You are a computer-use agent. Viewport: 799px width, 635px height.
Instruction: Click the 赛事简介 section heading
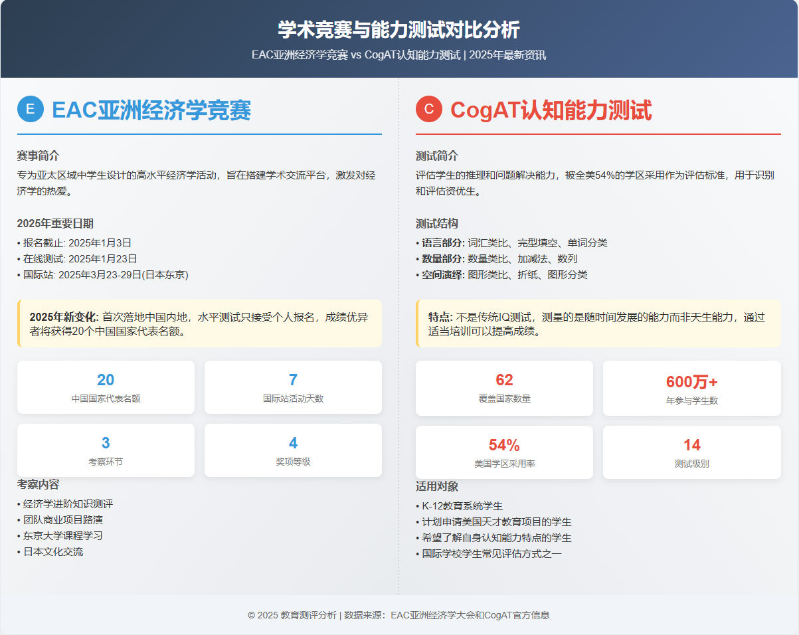(39, 156)
